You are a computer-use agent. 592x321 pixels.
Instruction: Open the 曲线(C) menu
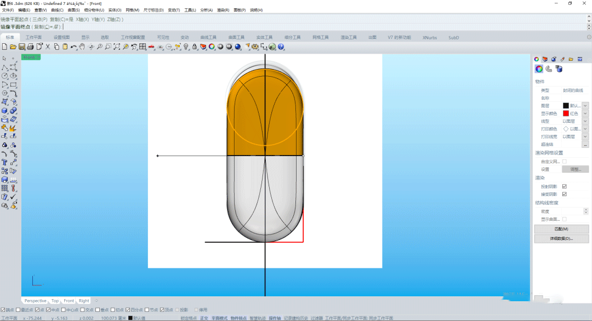coord(57,10)
